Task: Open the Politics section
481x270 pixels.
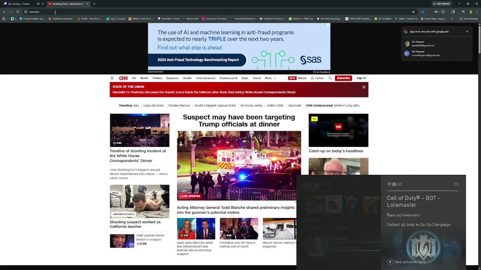Action: (157, 78)
